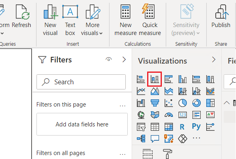Select the Stacked bar chart visual
The height and width of the screenshot is (159, 236).
point(141,79)
